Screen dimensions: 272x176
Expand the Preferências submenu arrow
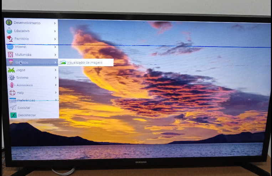tap(56, 100)
